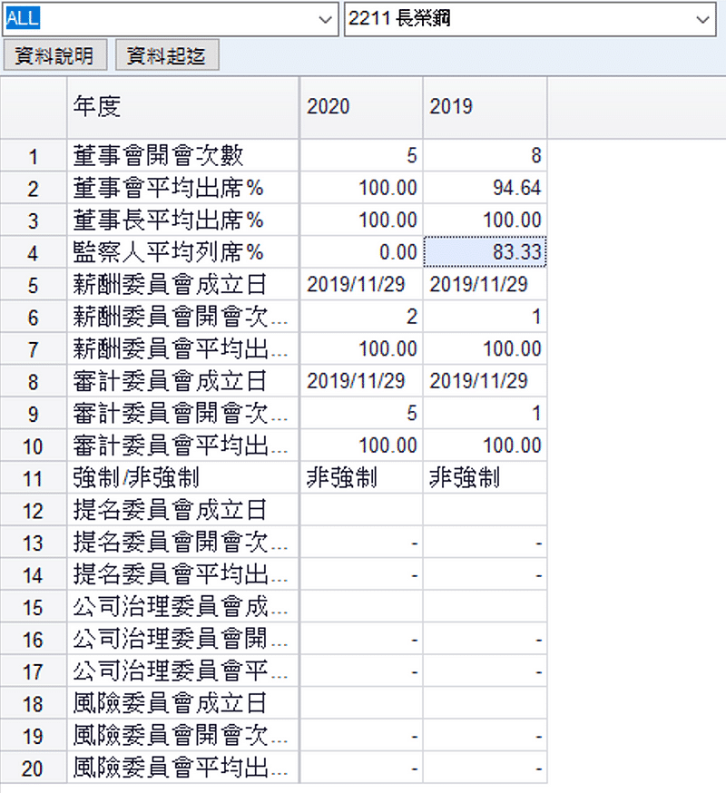Select the 強制/非強制 row label
The width and height of the screenshot is (726, 793).
(182, 477)
